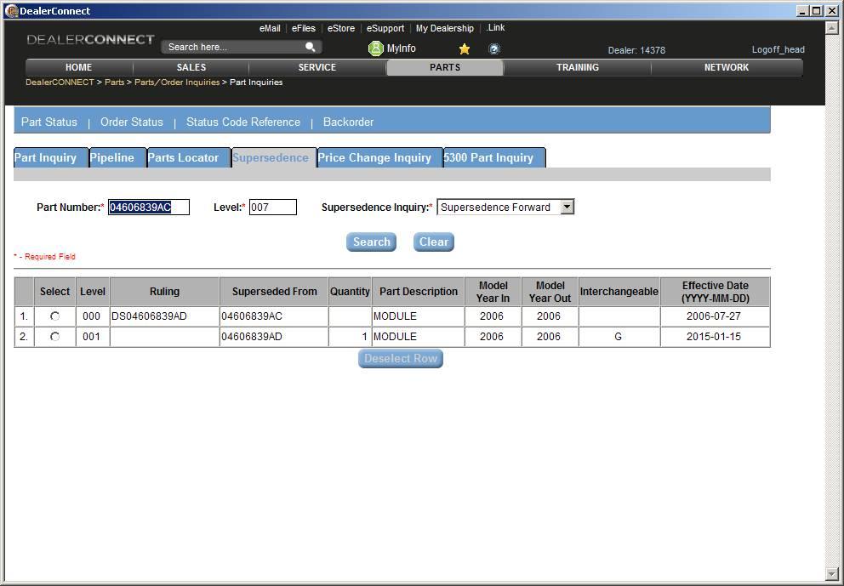Screen dimensions: 844x586
Task: Click the search magnifier icon
Action: pyautogui.click(x=311, y=47)
